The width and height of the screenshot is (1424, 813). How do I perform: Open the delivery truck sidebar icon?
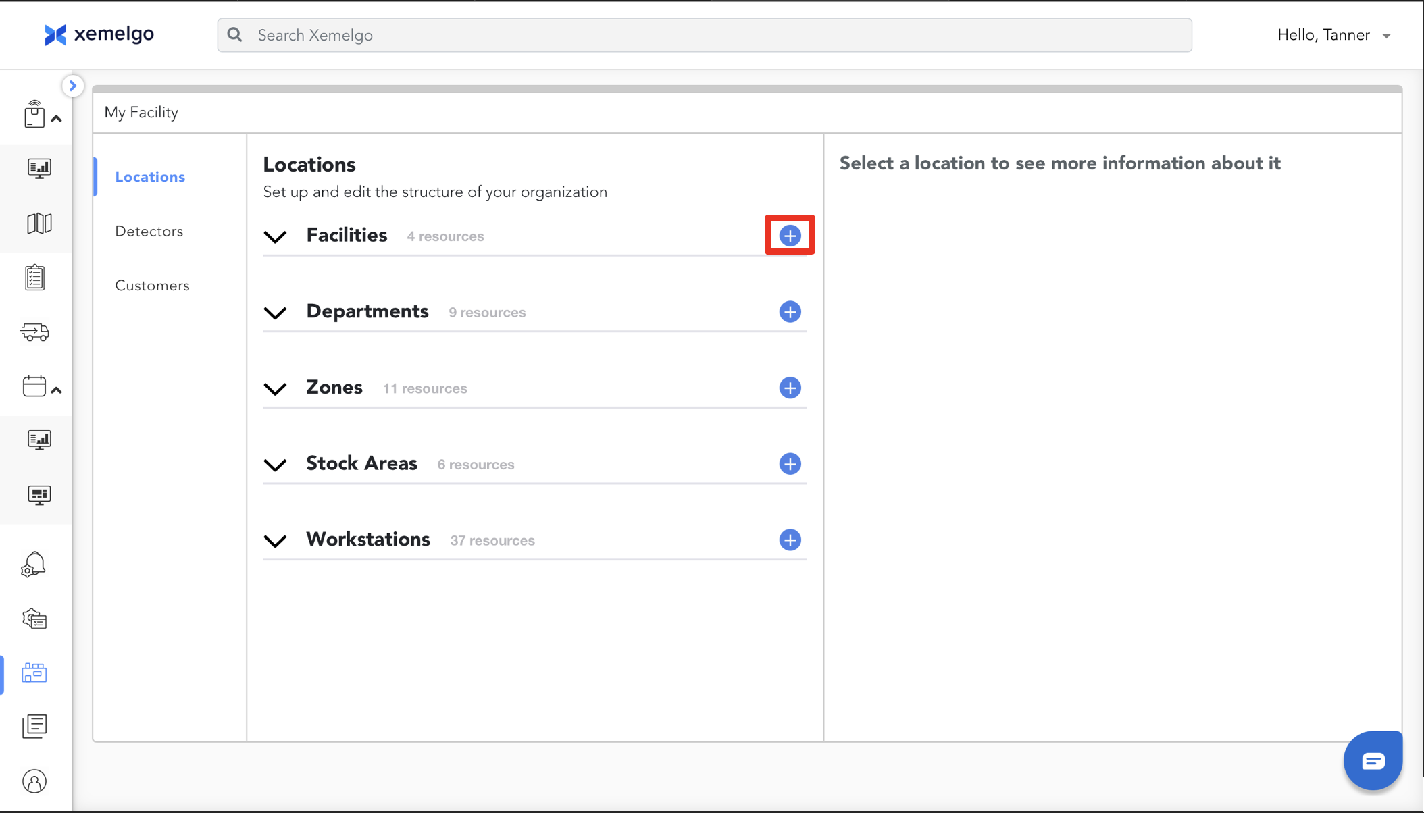pos(35,332)
